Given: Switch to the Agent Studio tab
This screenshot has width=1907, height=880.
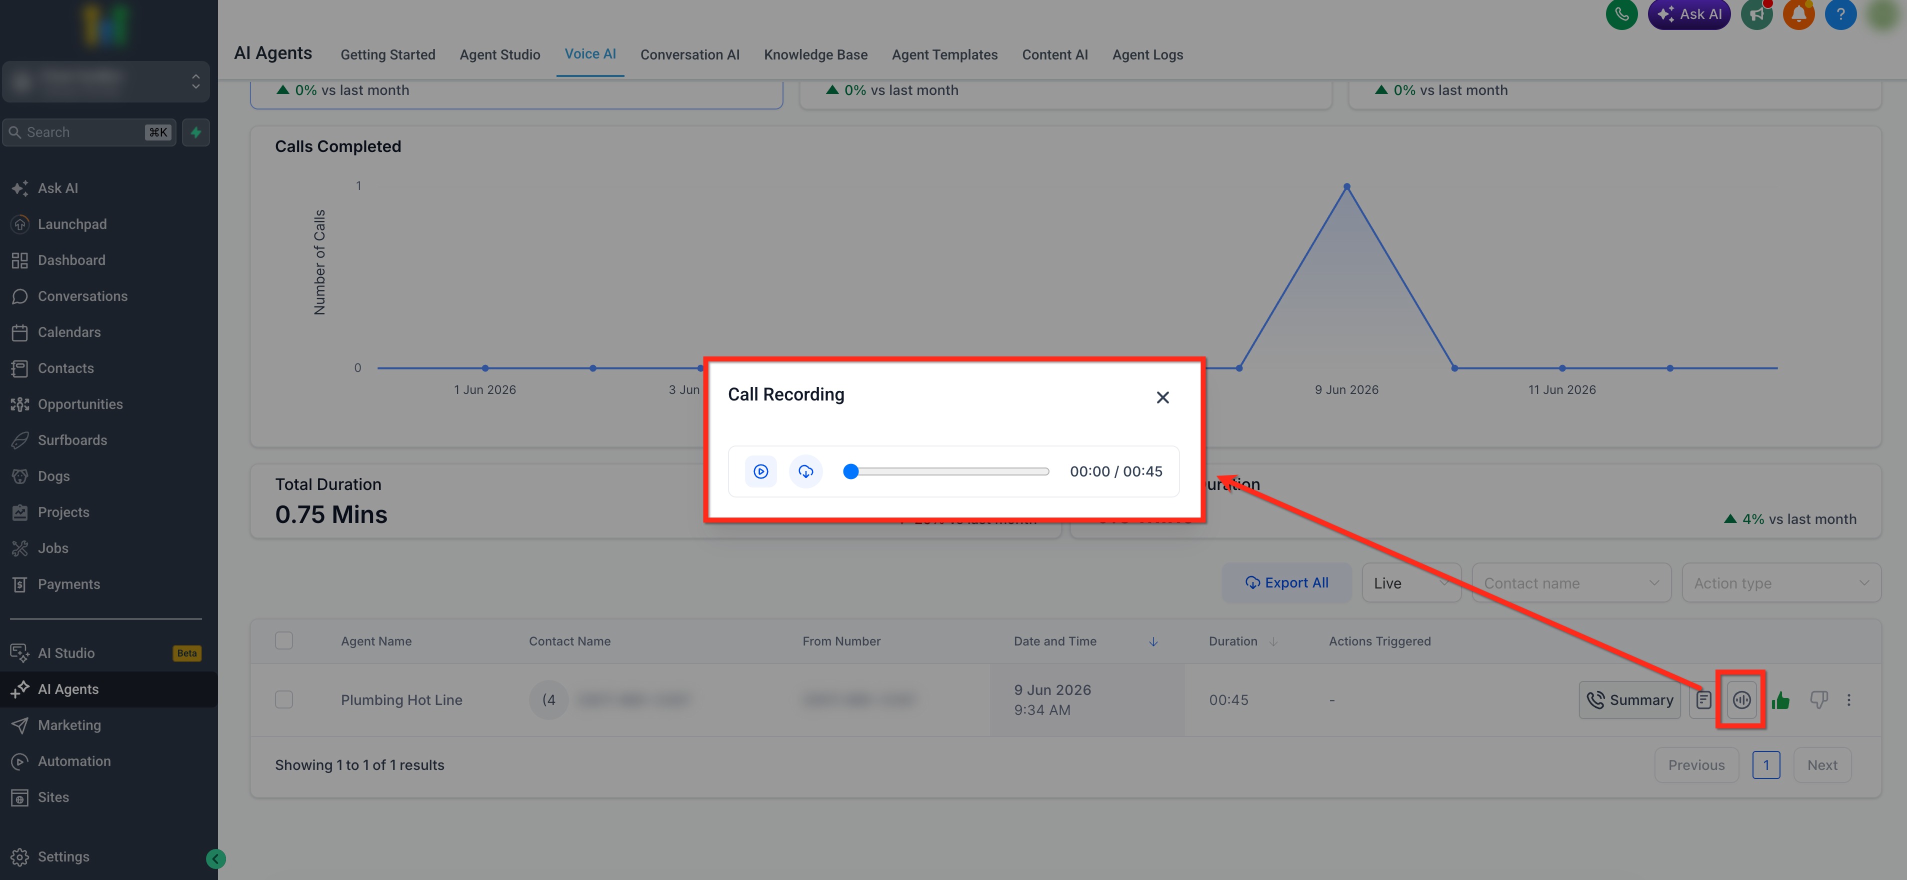Looking at the screenshot, I should (499, 55).
